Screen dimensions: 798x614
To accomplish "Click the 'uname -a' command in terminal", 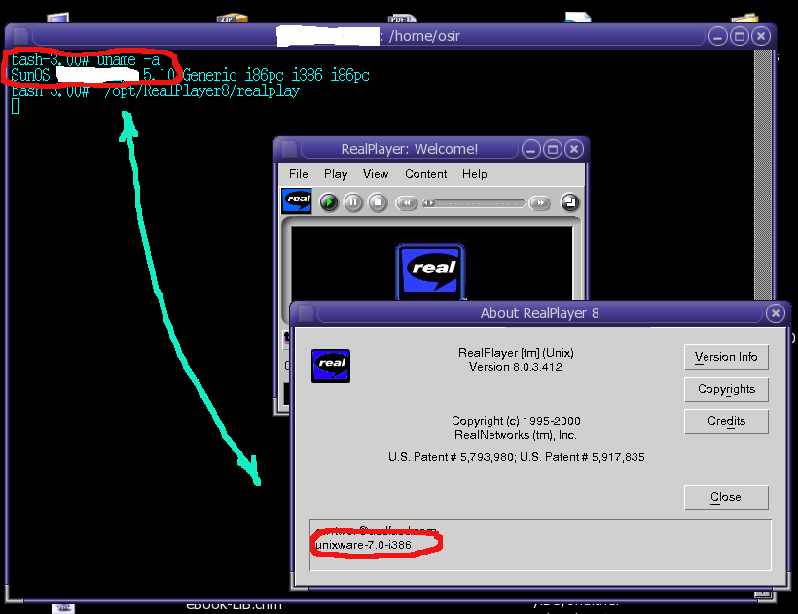I will click(128, 60).
